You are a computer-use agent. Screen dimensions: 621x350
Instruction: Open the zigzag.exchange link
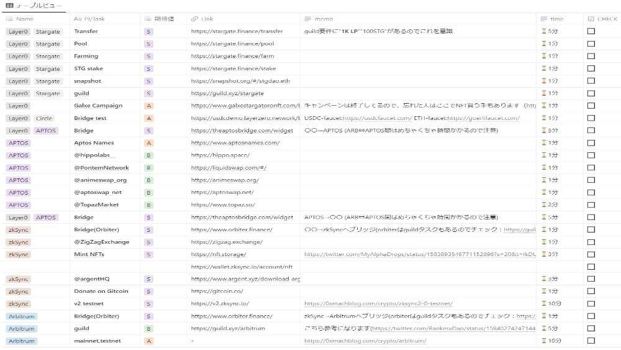(x=227, y=242)
